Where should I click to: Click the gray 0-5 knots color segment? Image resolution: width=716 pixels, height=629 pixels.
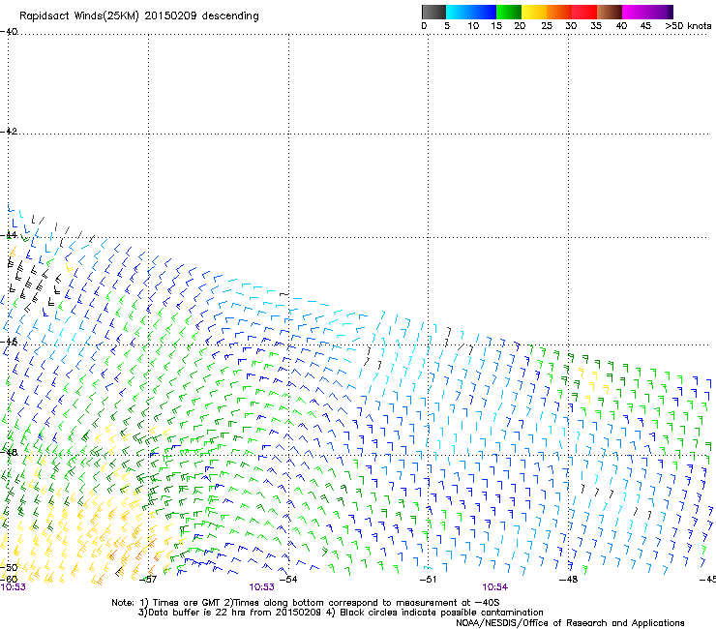pyautogui.click(x=433, y=12)
